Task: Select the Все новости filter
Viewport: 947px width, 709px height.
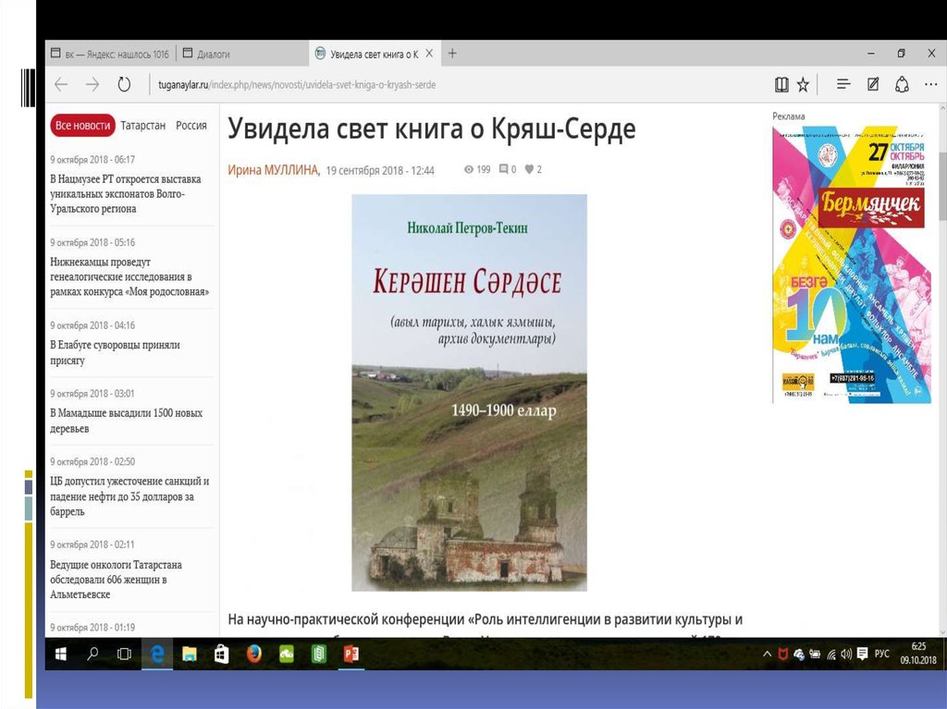Action: [82, 126]
